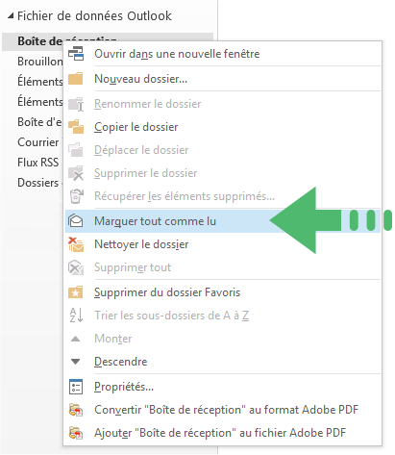Viewport: 395px width, 455px height.
Task: Click the Nettoyer le dossier envelope icon
Action: pos(76,244)
